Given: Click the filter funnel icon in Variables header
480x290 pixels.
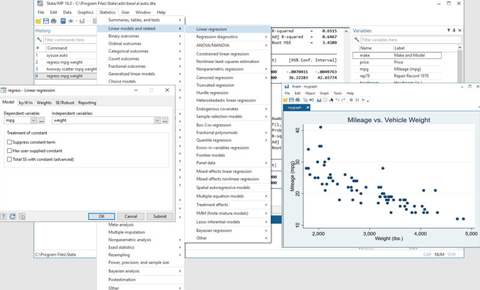Looking at the screenshot, I should tap(448, 30).
